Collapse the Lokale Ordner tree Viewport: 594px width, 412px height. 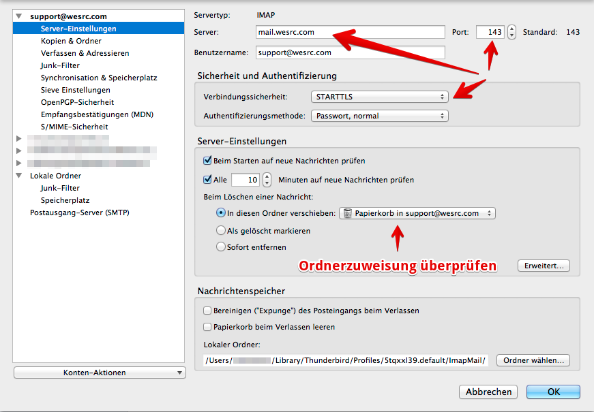19,176
